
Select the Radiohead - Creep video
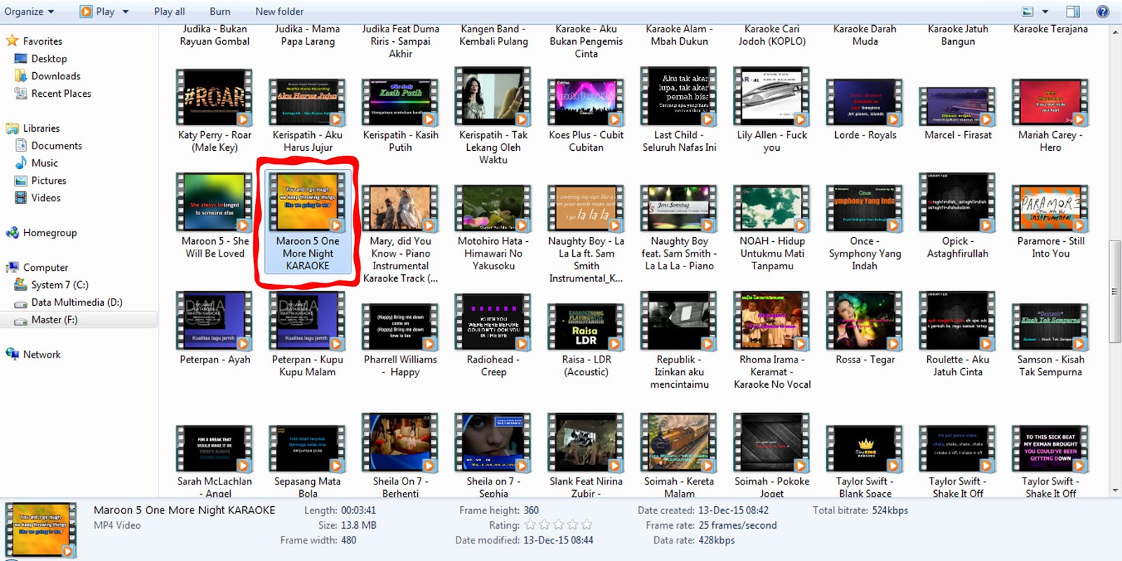click(493, 334)
